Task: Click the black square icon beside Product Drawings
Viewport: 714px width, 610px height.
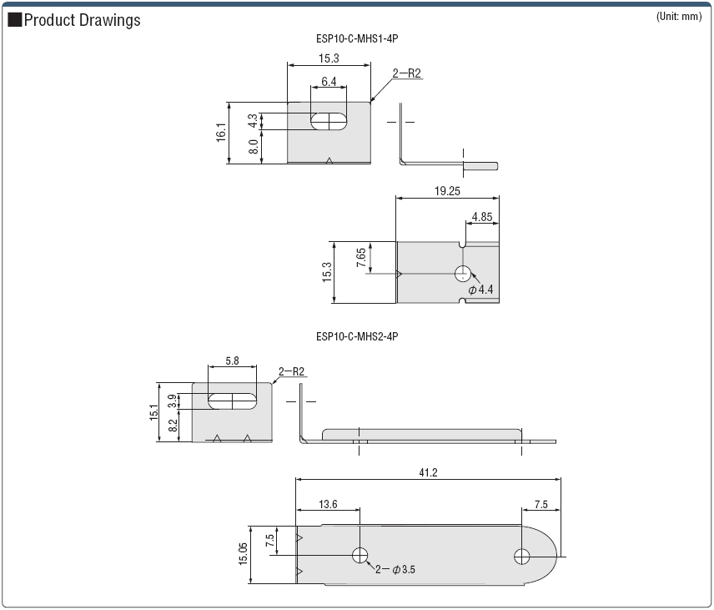Action: pos(14,21)
